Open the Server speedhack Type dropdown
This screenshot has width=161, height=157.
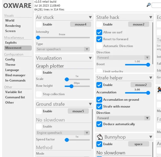(x=63, y=49)
